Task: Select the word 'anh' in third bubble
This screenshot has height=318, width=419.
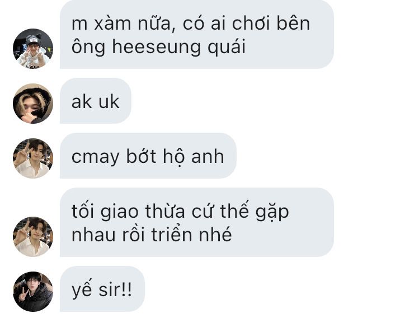Action: [x=208, y=156]
